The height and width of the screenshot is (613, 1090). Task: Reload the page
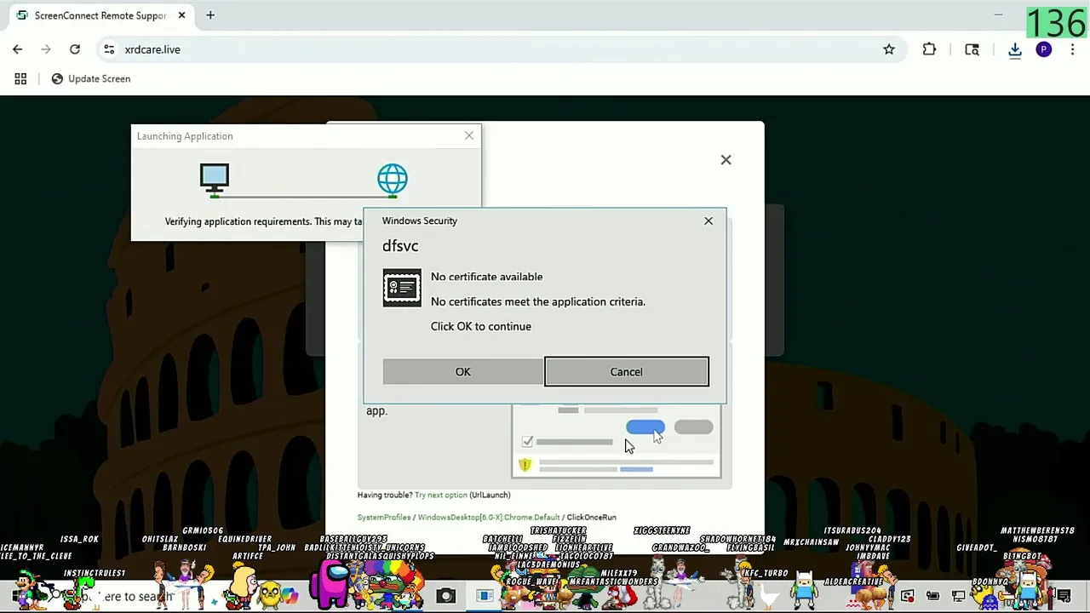click(x=75, y=49)
